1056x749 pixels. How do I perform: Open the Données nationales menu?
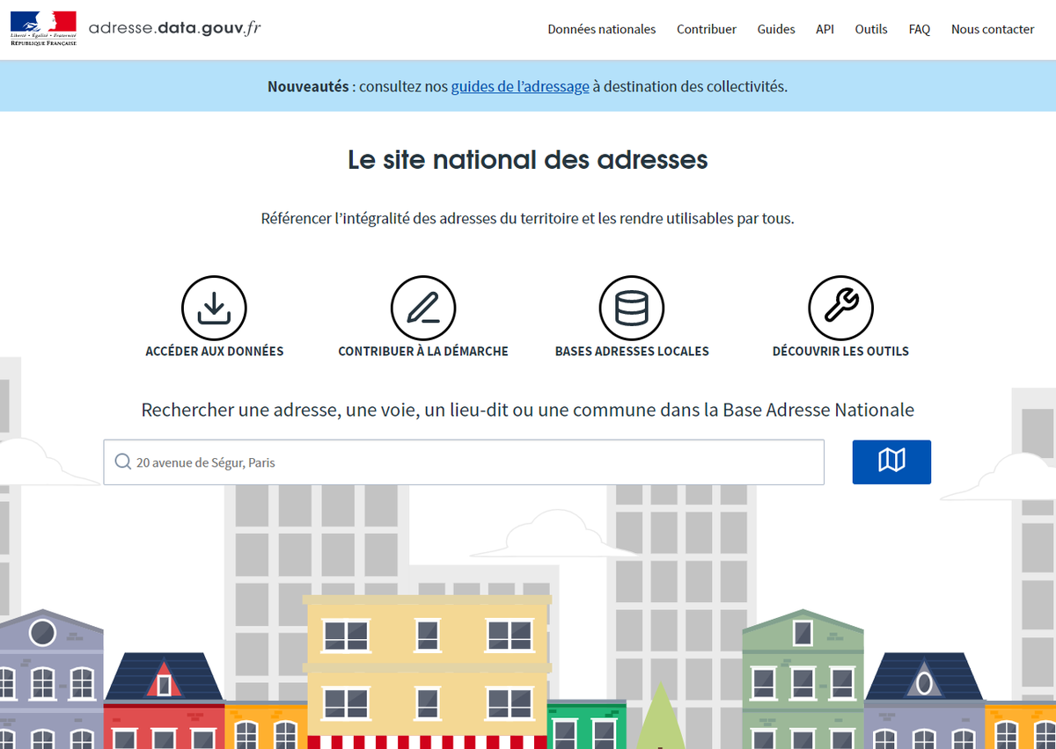point(602,29)
